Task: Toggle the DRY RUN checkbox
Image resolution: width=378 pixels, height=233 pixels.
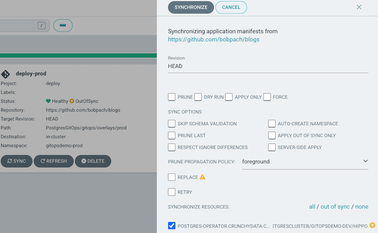Action: pos(199,97)
